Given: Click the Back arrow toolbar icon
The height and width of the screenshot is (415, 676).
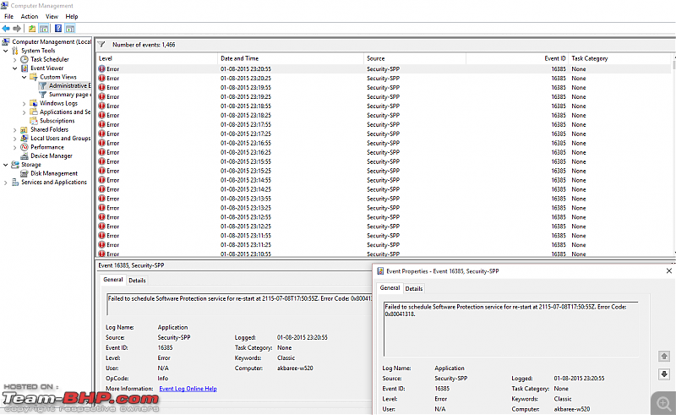Looking at the screenshot, I should 6,29.
